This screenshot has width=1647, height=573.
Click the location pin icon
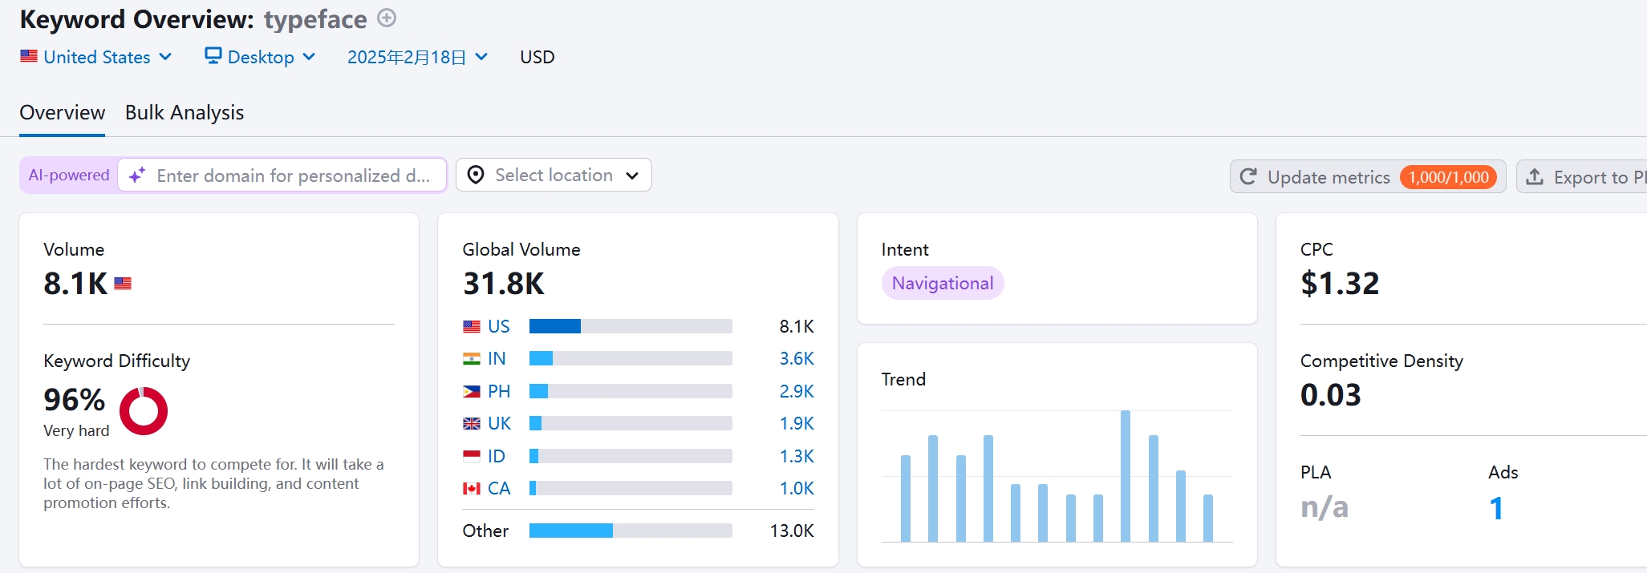(x=476, y=176)
